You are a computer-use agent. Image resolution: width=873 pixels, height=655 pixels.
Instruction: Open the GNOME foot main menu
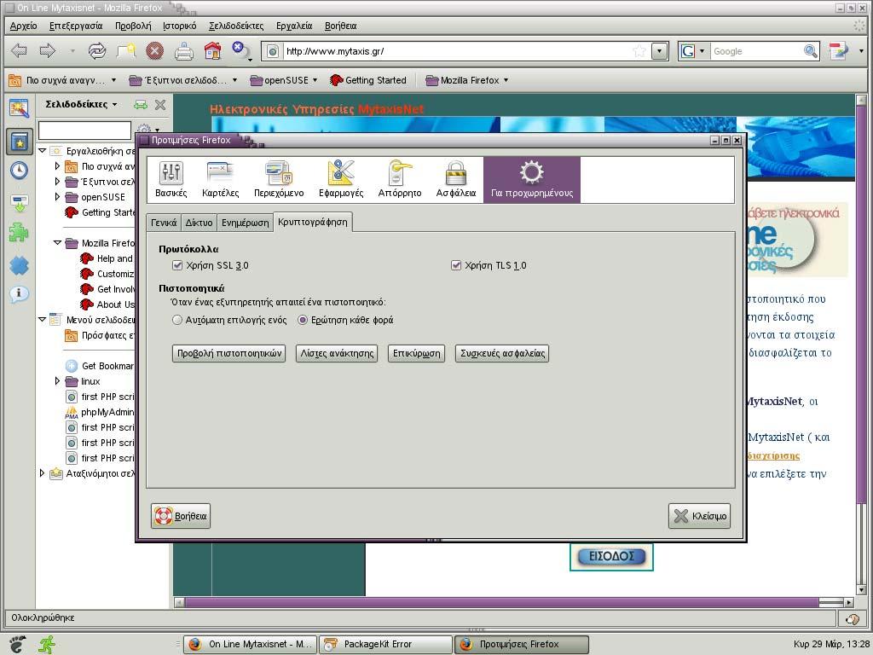[x=17, y=644]
